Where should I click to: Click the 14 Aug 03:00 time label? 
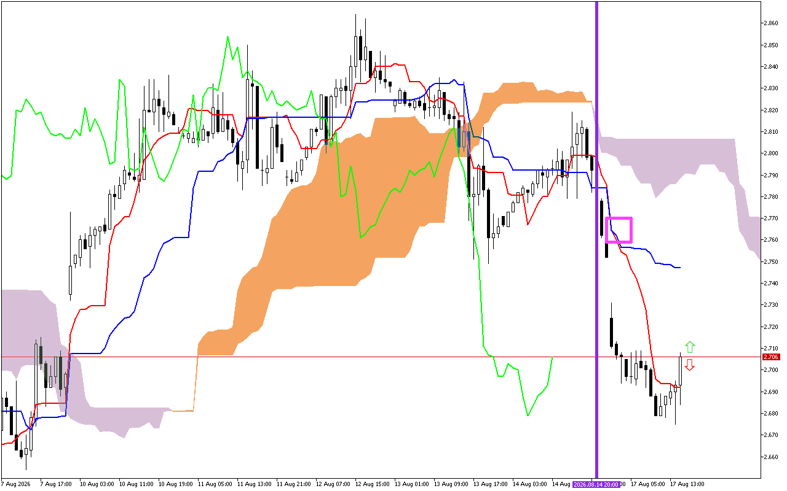click(x=530, y=484)
